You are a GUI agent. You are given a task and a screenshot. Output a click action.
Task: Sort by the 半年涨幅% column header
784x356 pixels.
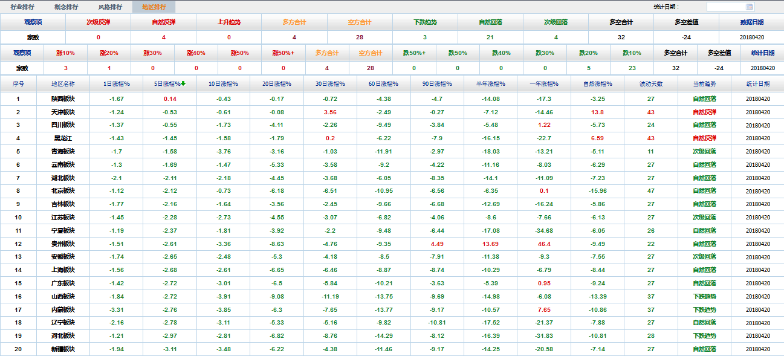pos(490,83)
